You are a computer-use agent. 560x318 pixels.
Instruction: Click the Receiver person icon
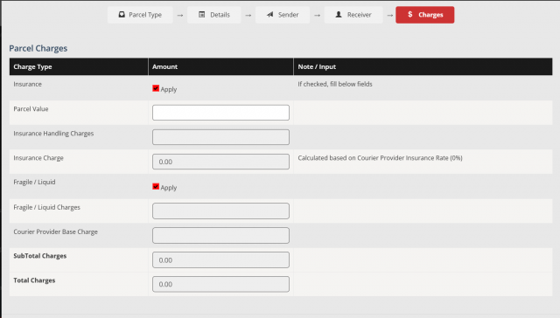pyautogui.click(x=339, y=15)
